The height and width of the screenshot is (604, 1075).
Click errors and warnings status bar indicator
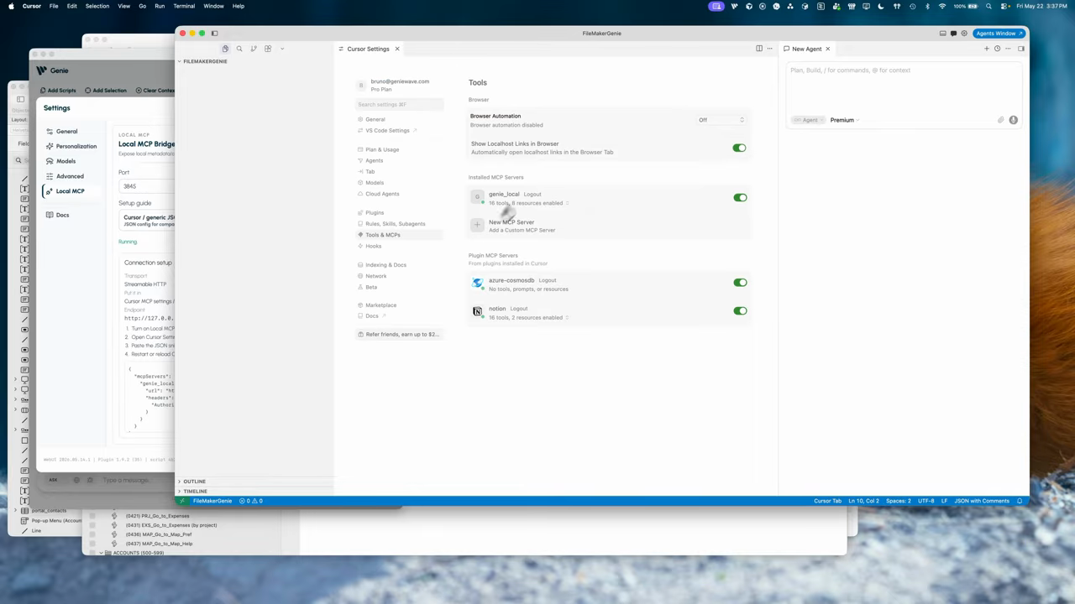point(251,501)
